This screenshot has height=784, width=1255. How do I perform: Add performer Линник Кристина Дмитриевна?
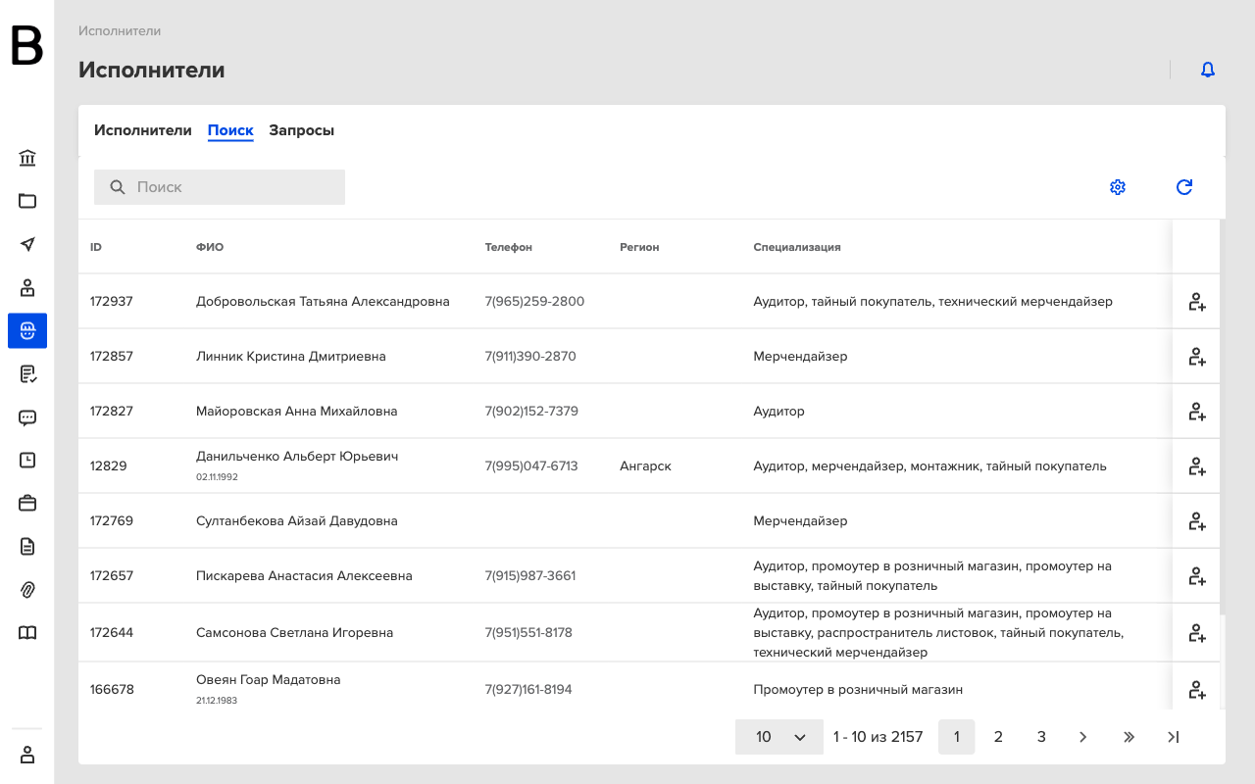[1196, 357]
